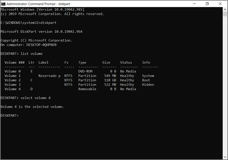228x160 pixels.
Task: Click the 'Fs' column header
Action: [66, 62]
